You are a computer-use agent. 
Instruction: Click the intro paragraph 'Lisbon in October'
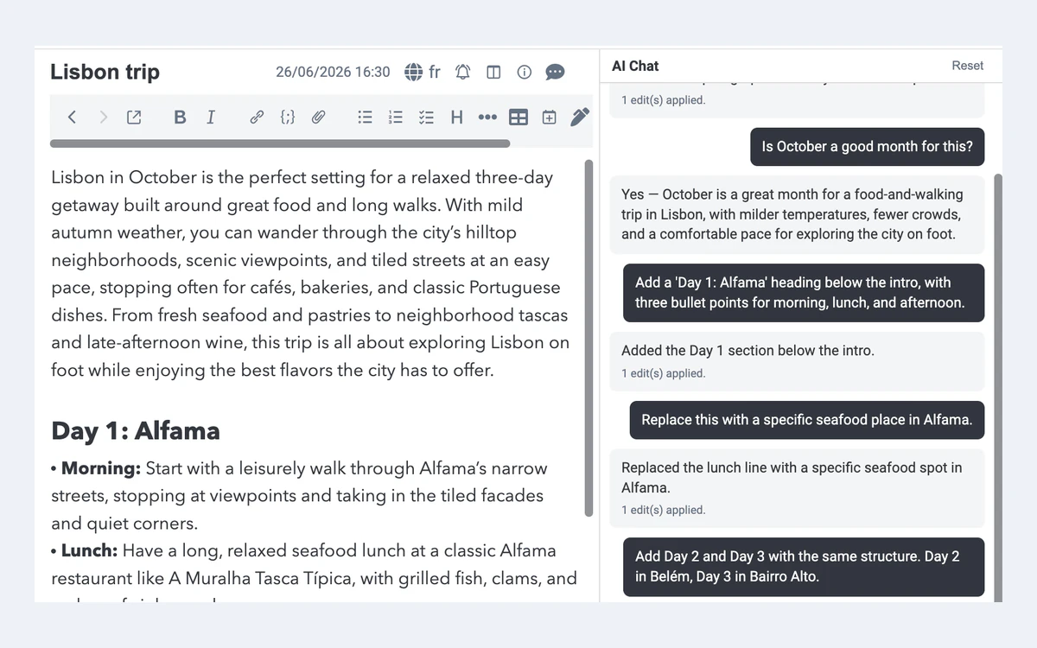tap(311, 274)
